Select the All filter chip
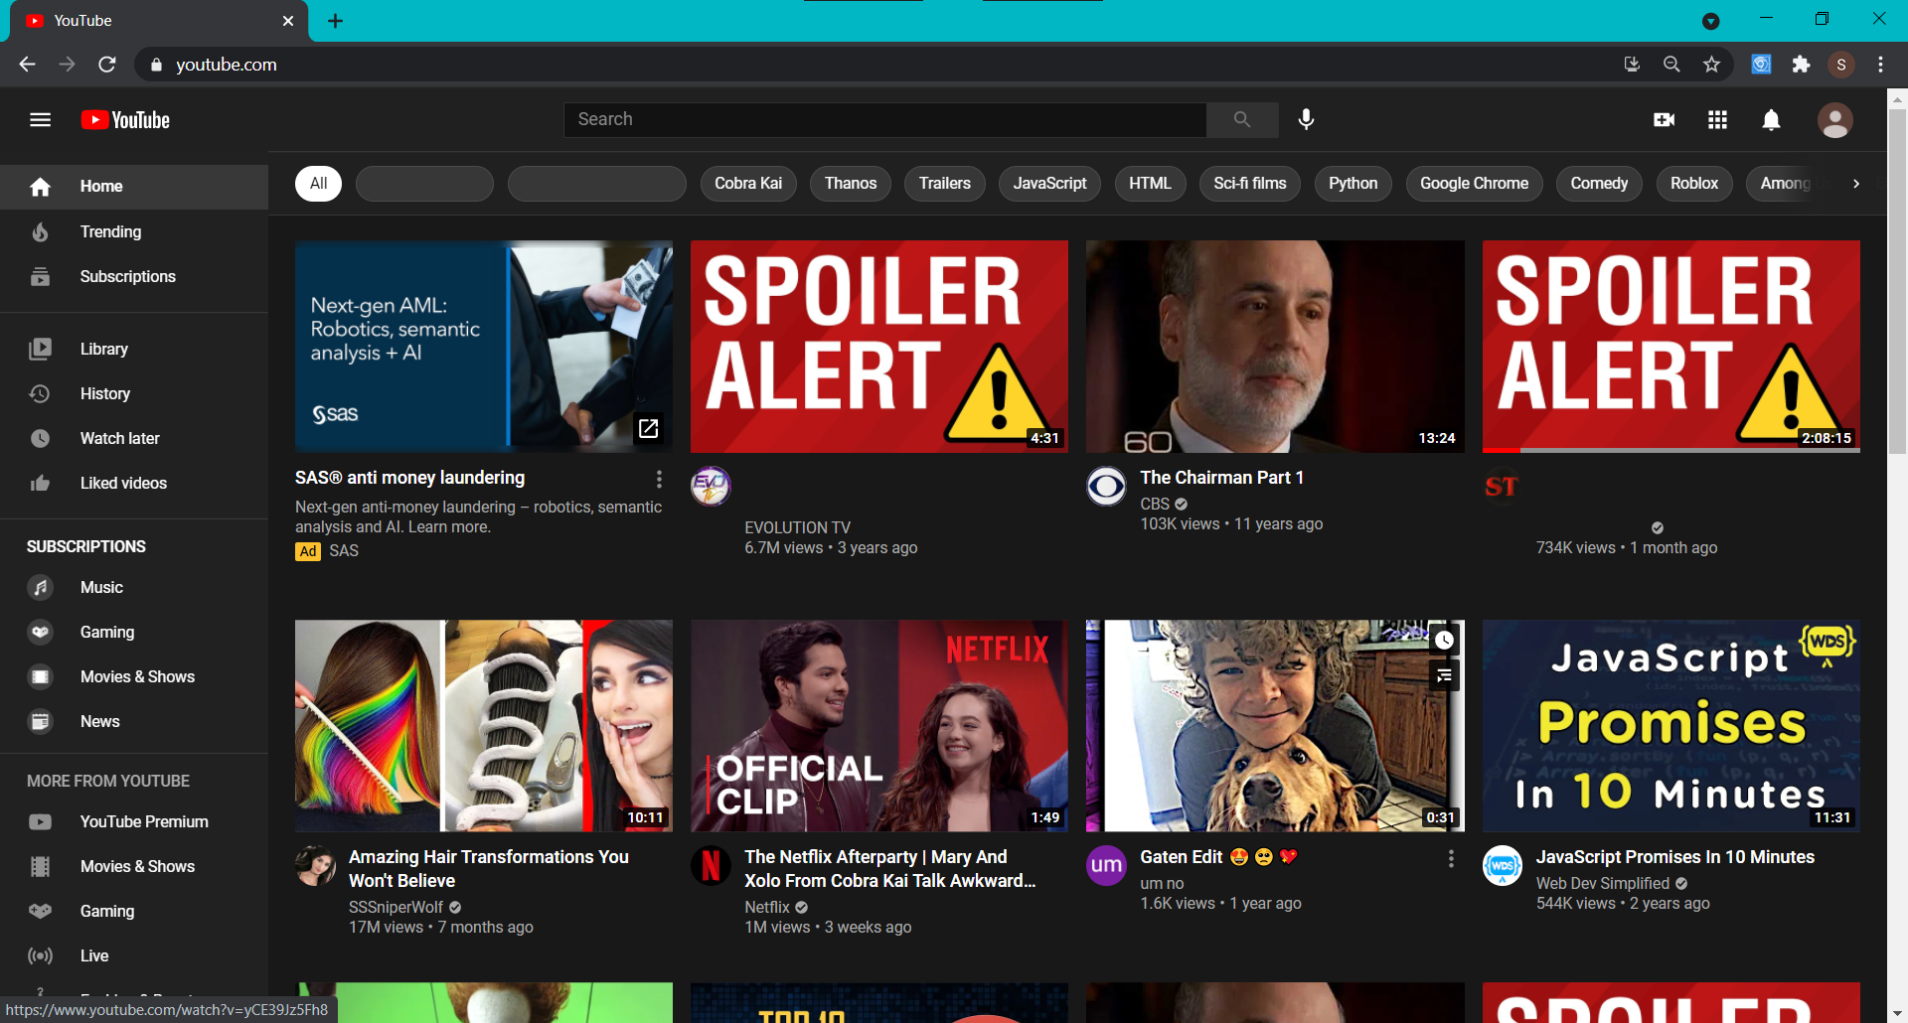1908x1023 pixels. 318,184
